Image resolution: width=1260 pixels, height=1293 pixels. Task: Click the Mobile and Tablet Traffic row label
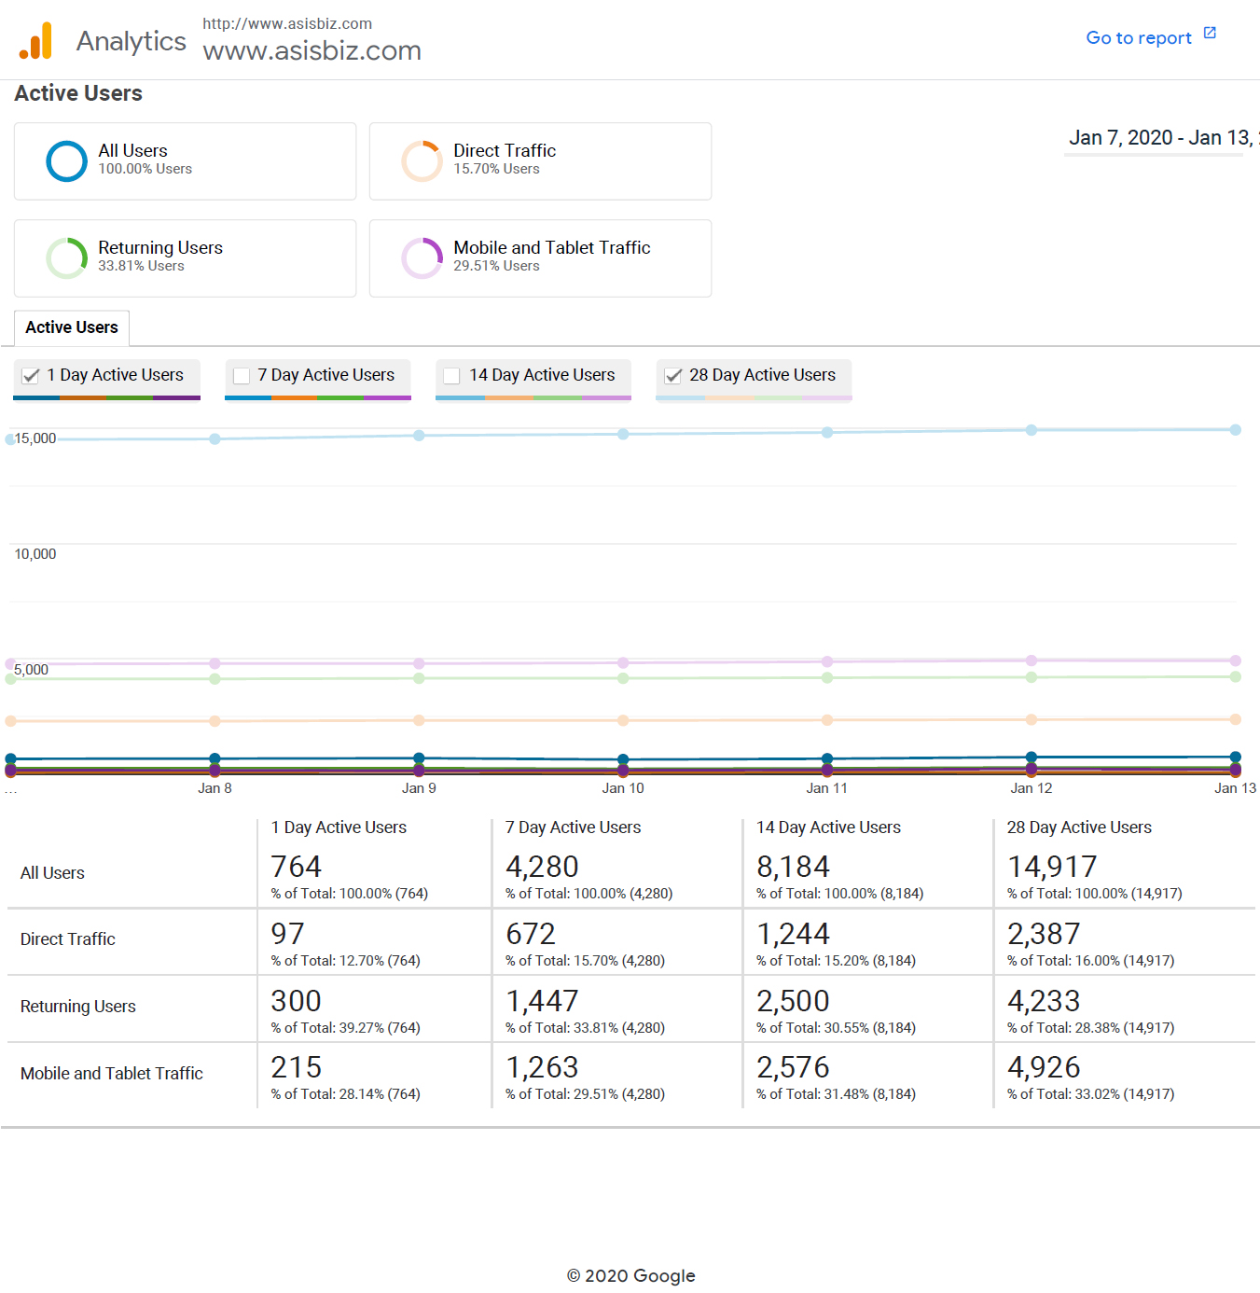coord(112,1074)
